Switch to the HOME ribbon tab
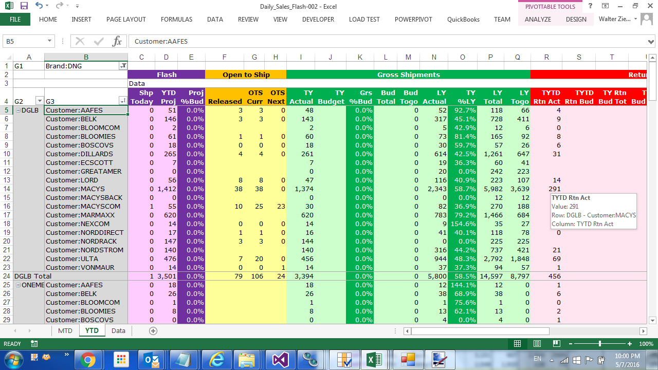Screen dimensions: 658x370 (x=48, y=20)
